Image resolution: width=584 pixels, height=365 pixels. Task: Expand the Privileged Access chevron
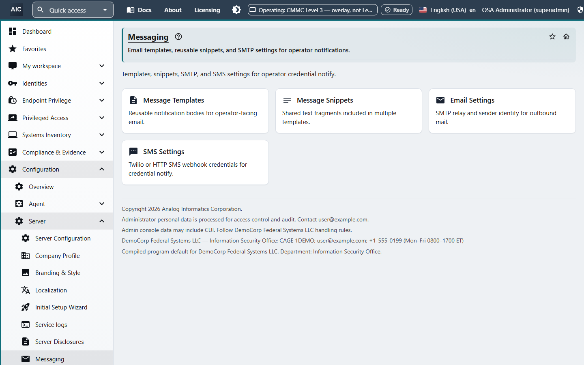click(x=102, y=118)
